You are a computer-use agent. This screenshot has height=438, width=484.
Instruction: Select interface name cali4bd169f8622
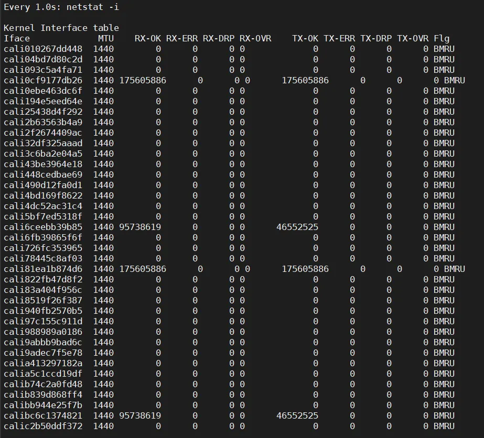point(43,196)
